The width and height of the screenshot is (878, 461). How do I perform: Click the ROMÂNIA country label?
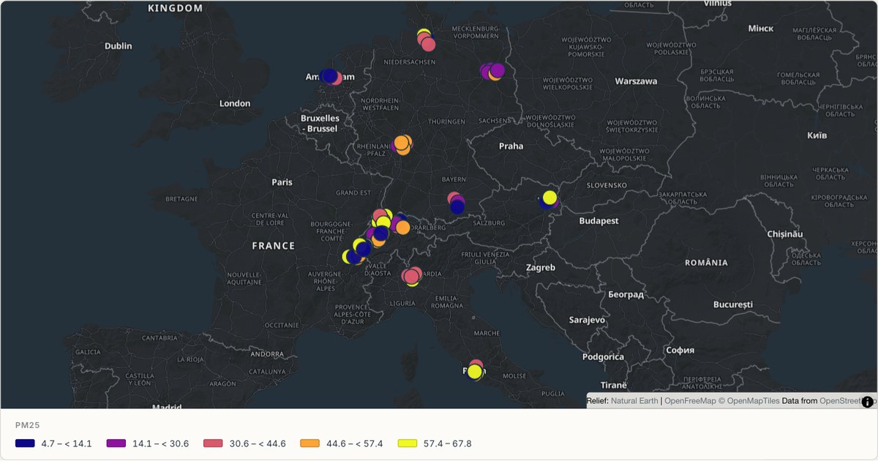(706, 262)
